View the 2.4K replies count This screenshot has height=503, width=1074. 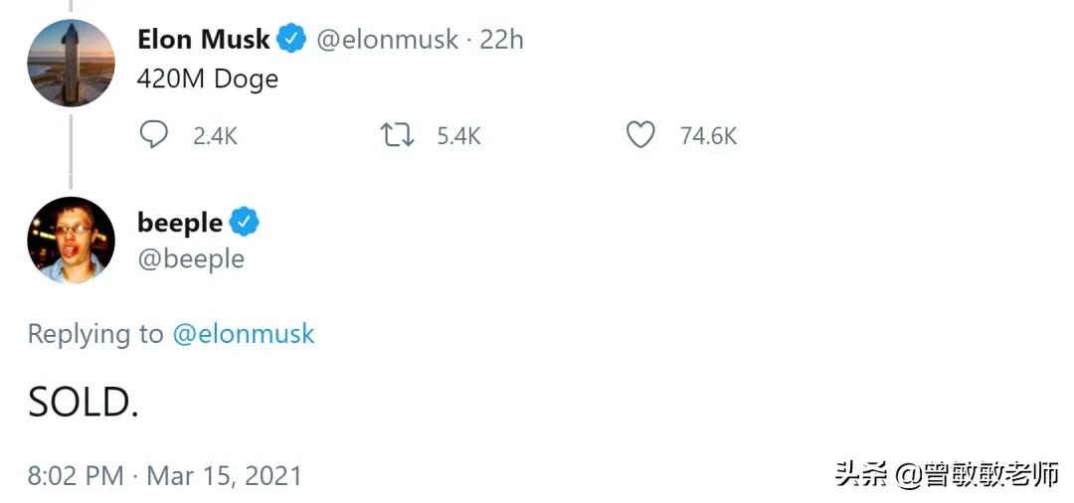pyautogui.click(x=215, y=136)
